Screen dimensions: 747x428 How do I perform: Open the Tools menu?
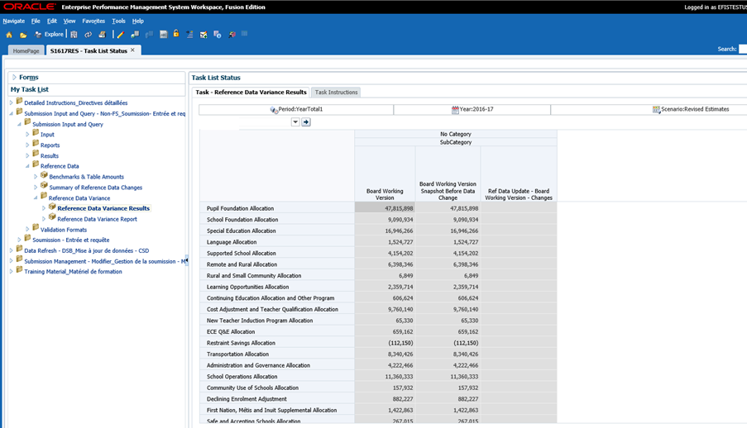[x=118, y=21]
